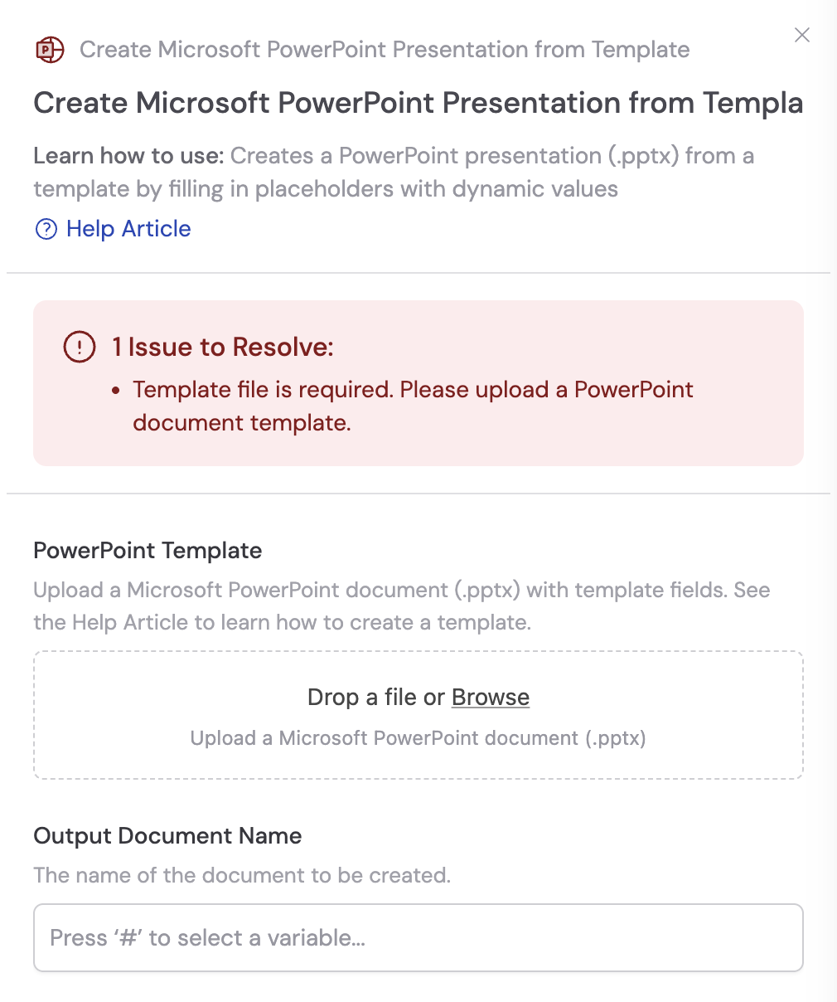Click the dialog title text
Viewport: 837px width, 1002px height.
[418, 103]
